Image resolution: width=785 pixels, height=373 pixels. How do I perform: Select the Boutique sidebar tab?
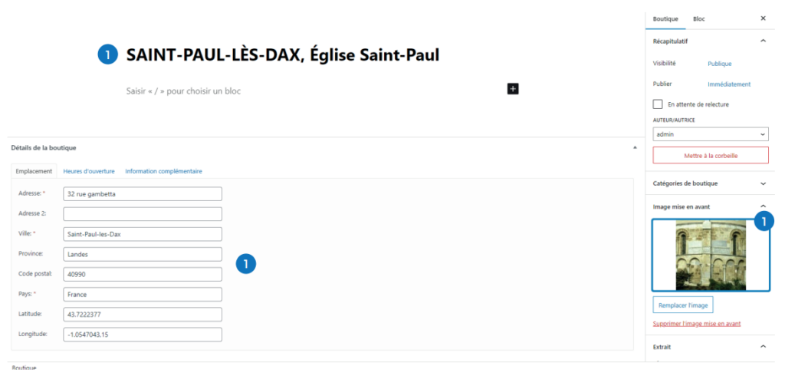tap(665, 18)
